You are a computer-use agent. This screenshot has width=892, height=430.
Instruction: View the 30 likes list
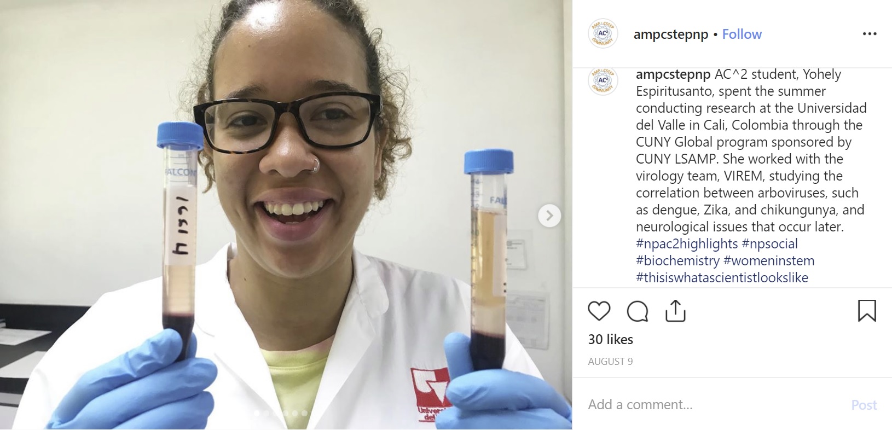610,340
